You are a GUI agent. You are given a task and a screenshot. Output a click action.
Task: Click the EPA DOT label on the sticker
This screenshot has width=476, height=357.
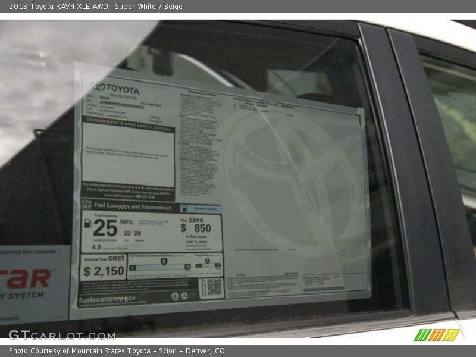(87, 204)
